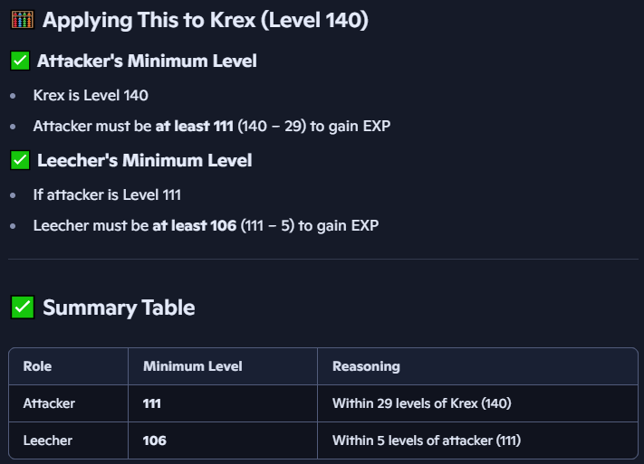
Task: Click the "Reasoning" column header
Action: [x=366, y=366]
